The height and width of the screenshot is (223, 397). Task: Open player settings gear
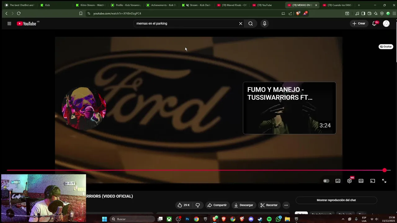(350, 181)
